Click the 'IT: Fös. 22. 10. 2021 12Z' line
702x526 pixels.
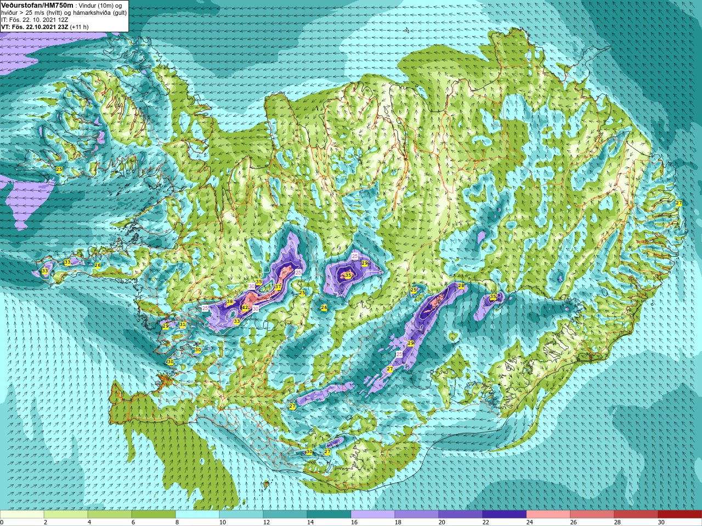pos(35,20)
